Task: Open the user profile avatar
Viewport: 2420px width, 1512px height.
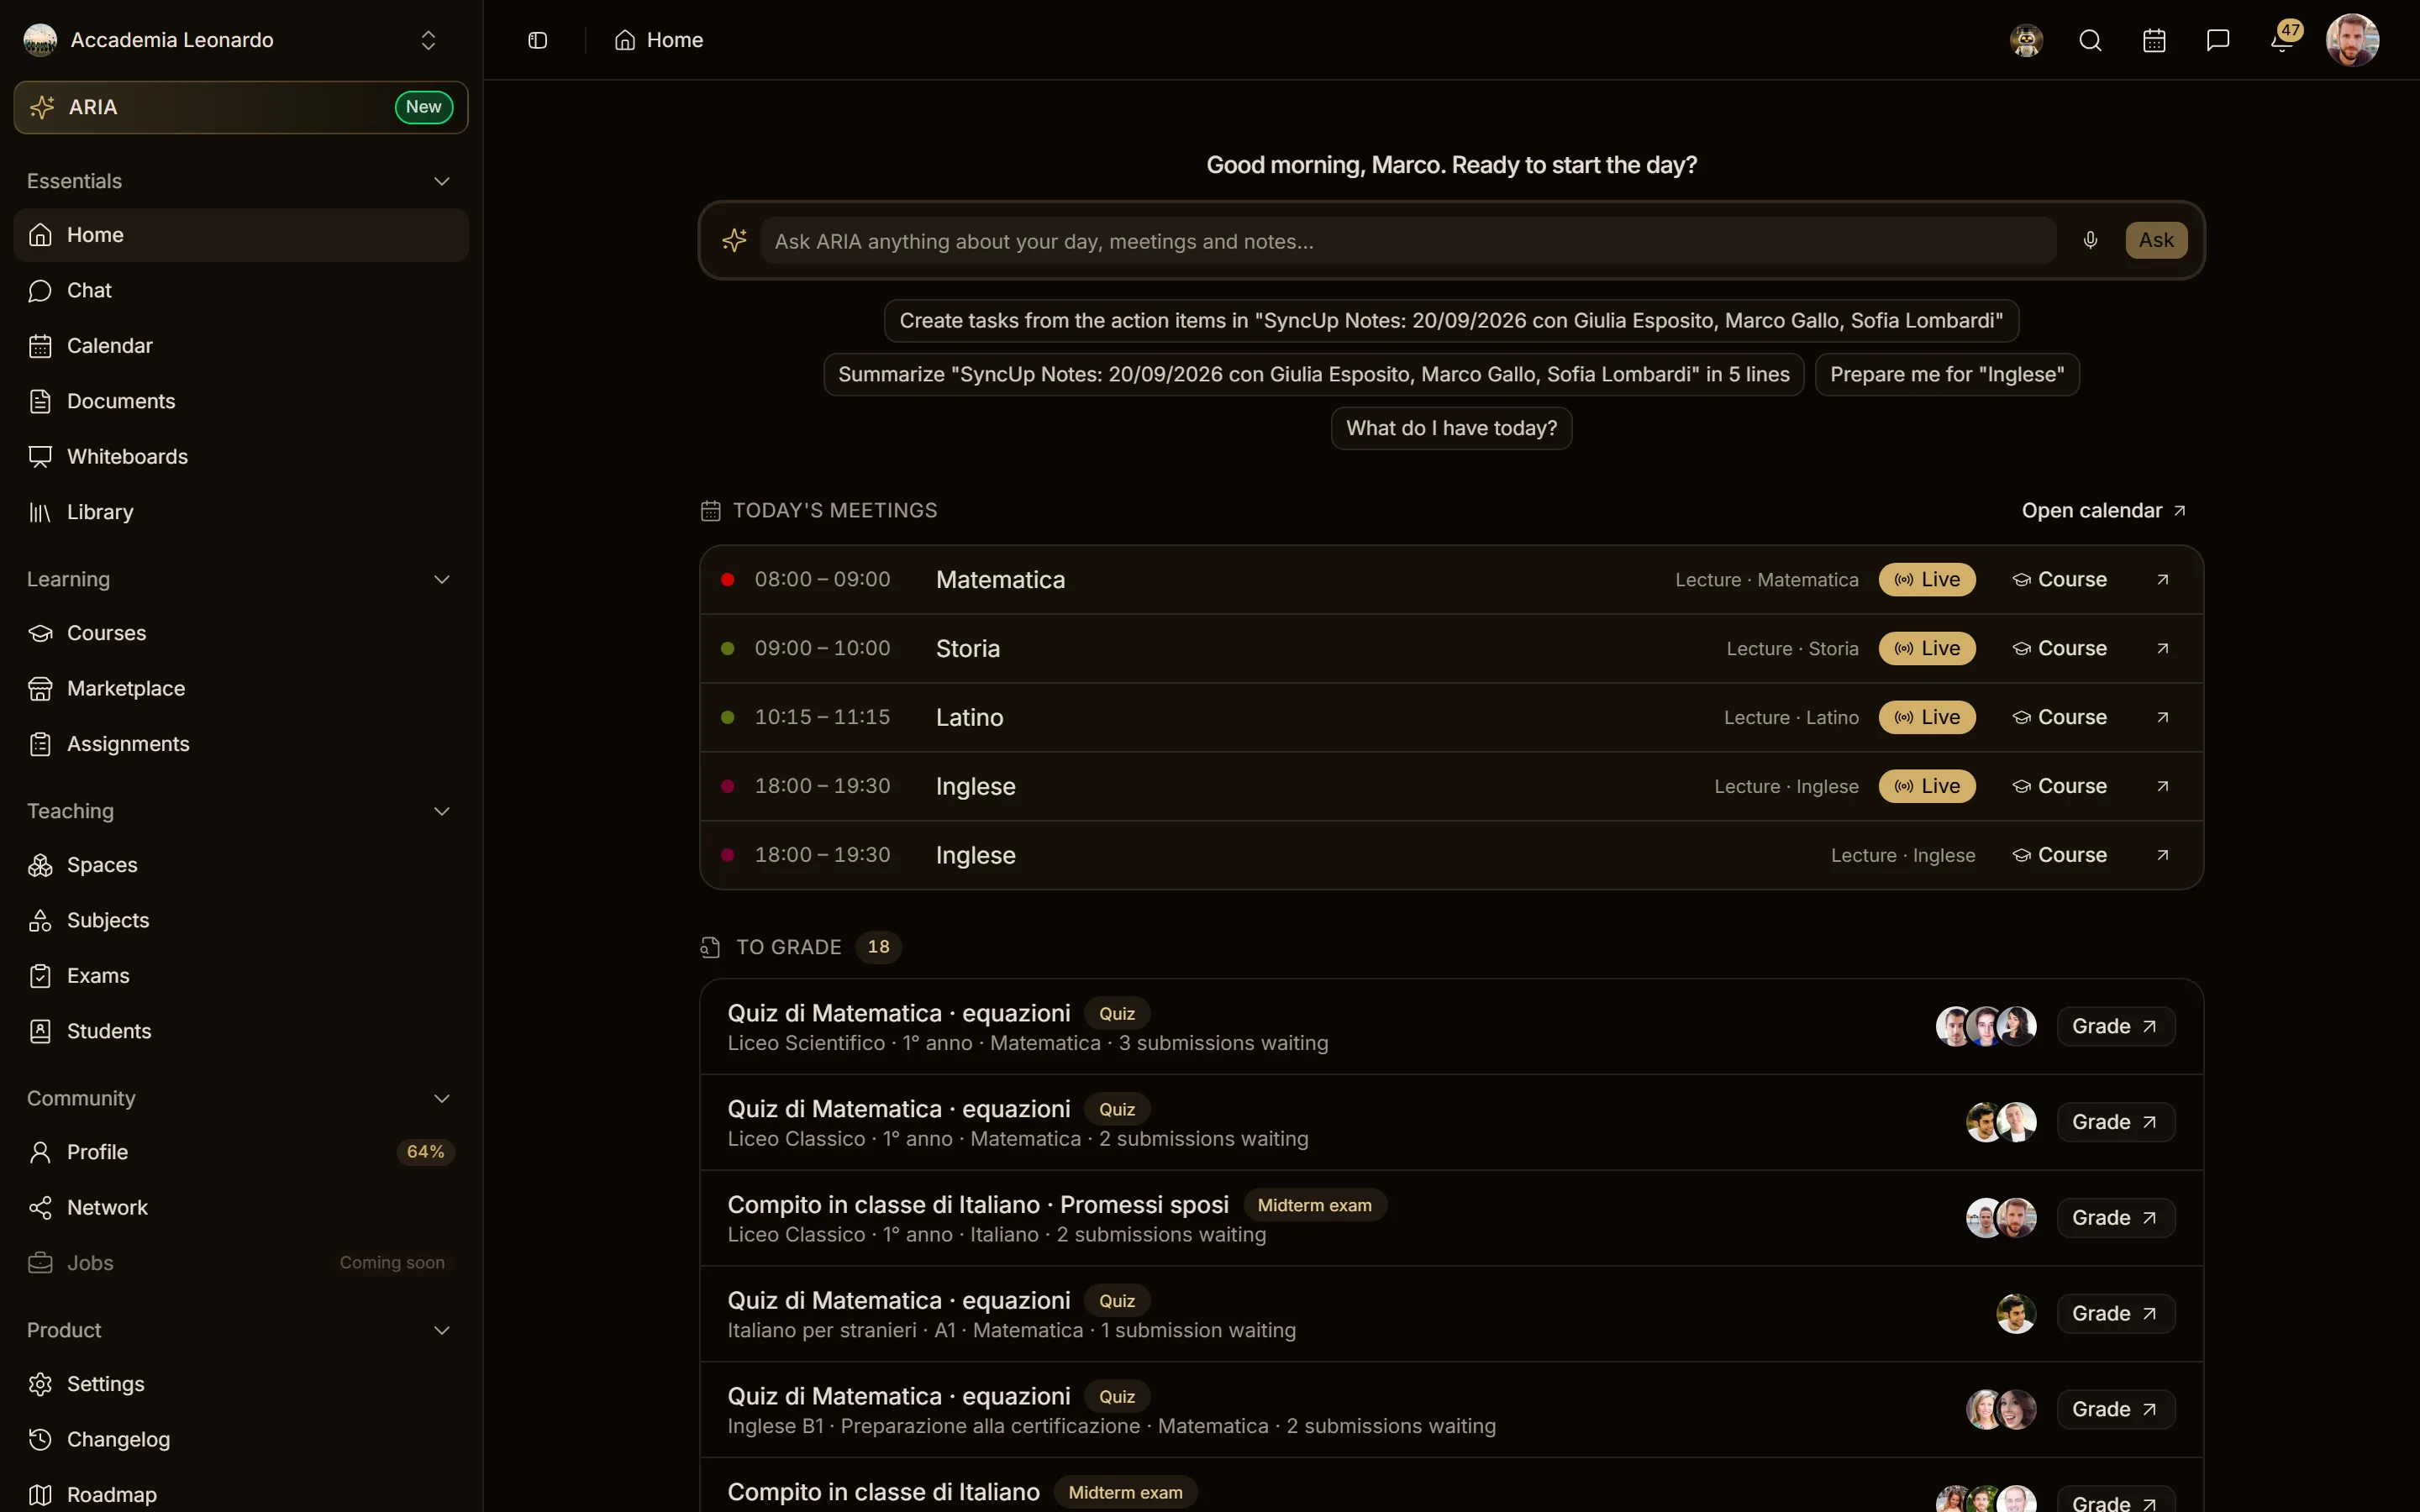Action: coord(2352,40)
